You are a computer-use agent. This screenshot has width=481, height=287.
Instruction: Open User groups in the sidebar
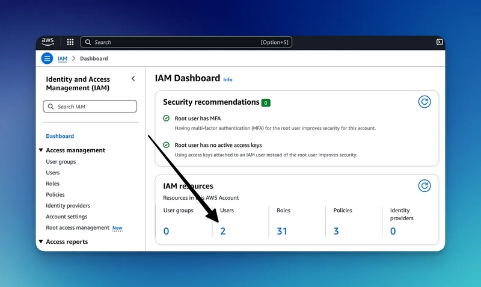pyautogui.click(x=61, y=161)
